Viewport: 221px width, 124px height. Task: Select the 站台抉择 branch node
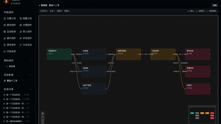163,54
